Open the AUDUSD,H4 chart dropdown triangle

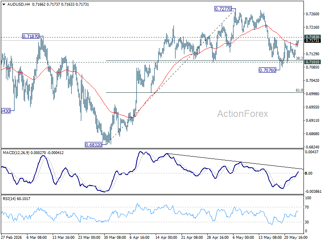pyautogui.click(x=4, y=4)
